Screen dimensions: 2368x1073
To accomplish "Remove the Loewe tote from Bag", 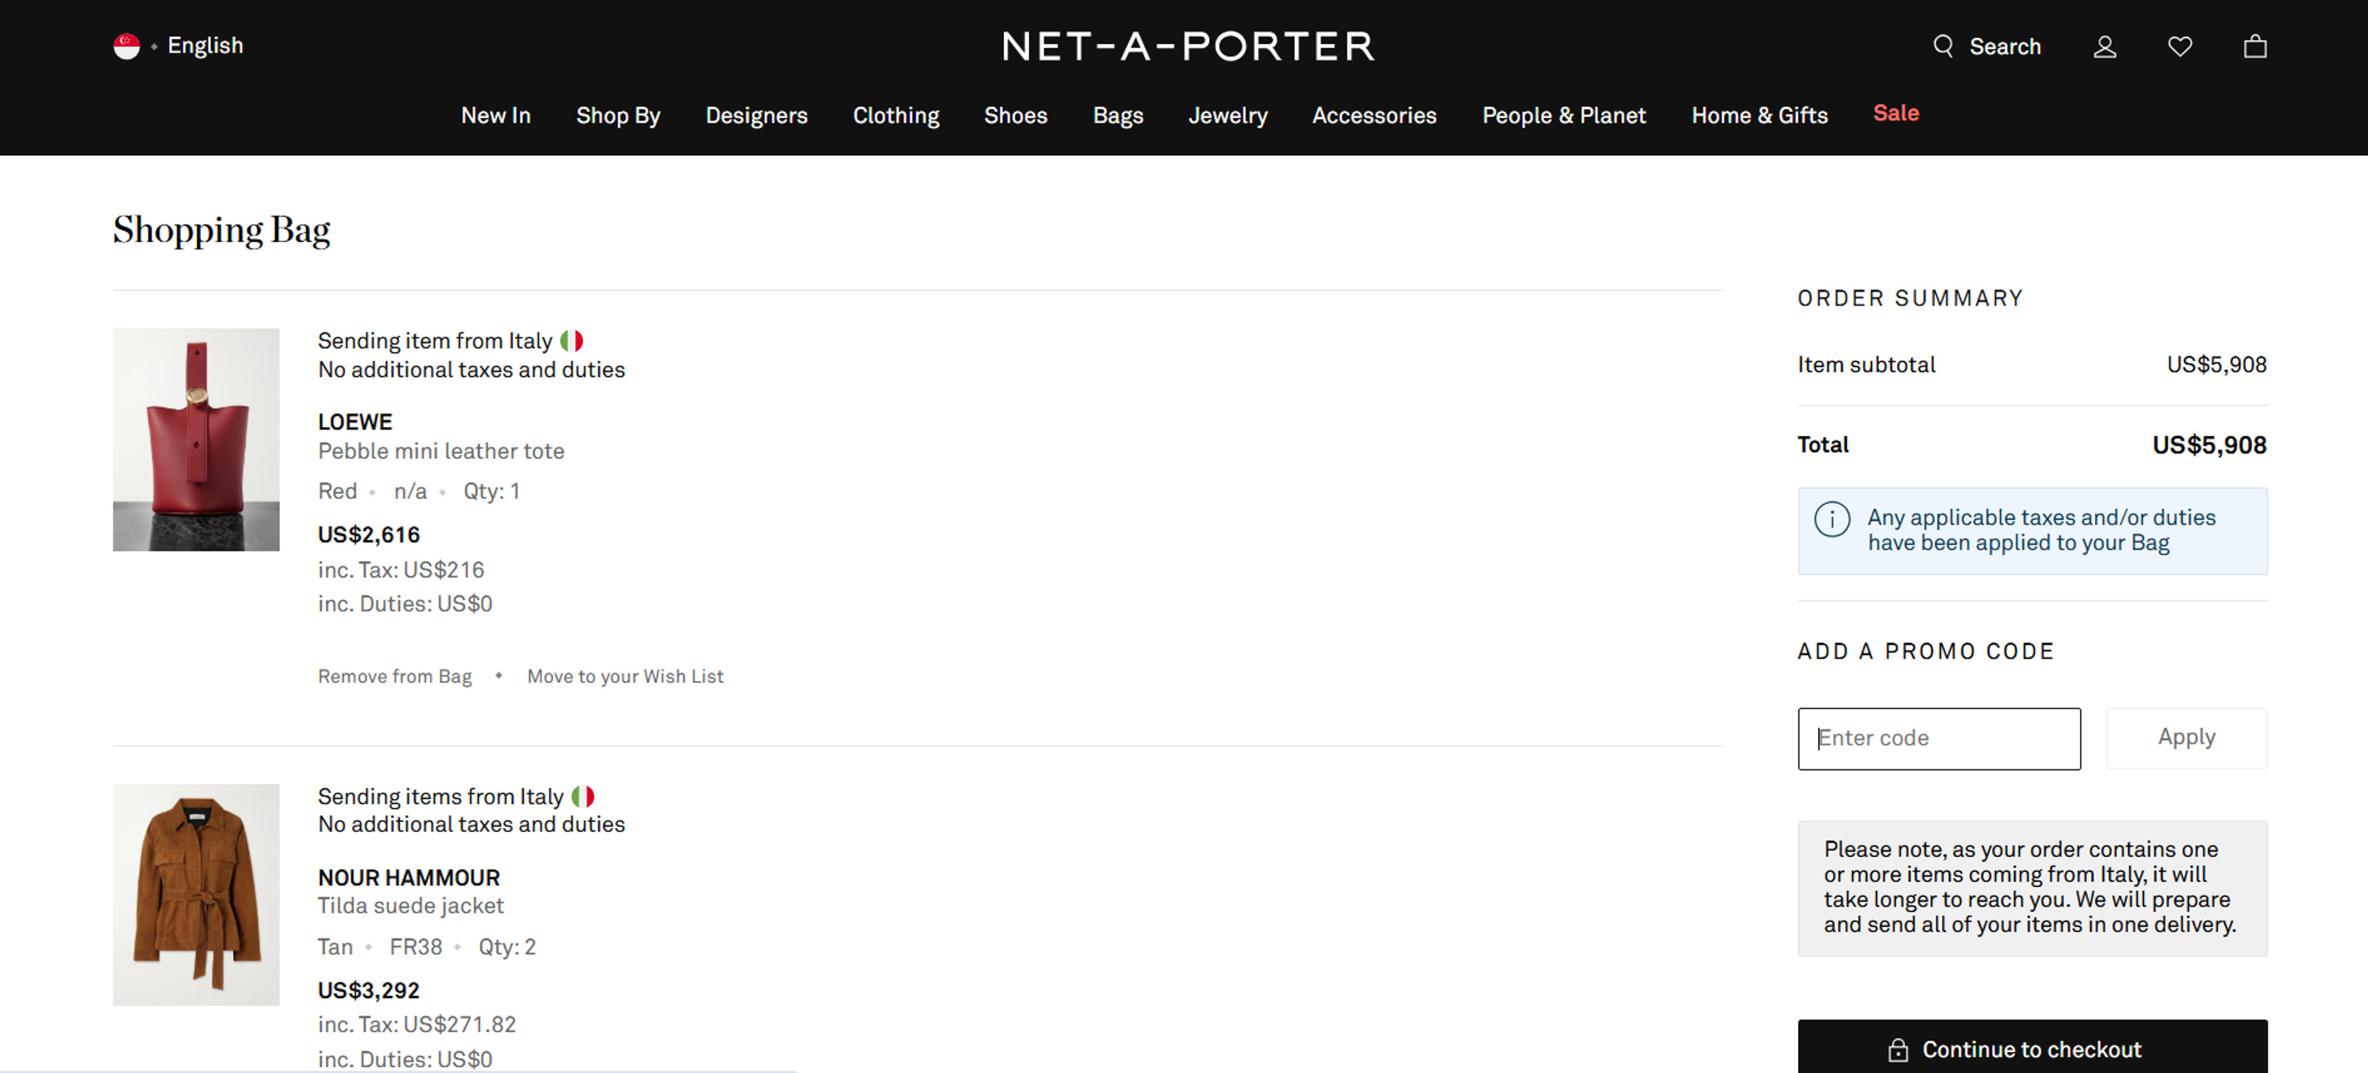I will pos(395,676).
